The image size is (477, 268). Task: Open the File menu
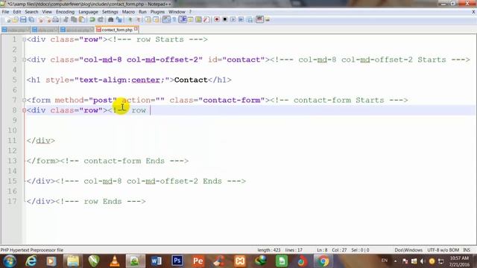5,12
